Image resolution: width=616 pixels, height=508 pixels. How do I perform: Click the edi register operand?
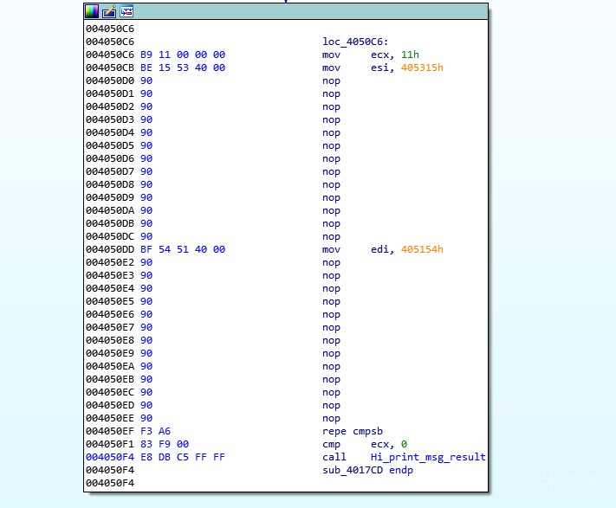pyautogui.click(x=379, y=249)
